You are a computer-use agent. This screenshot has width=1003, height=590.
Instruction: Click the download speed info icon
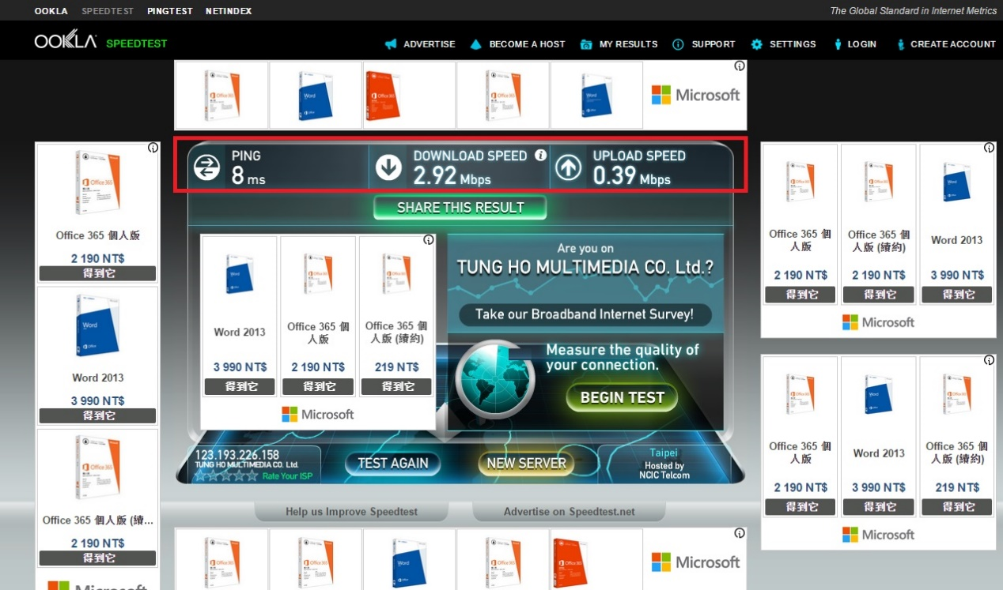[540, 156]
